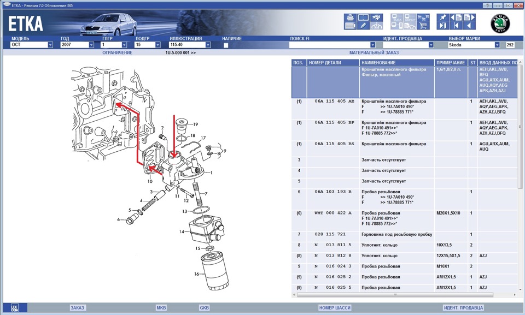Screen dimensions: 525x315
Task: Select part number WHT 000 422 A
Action: click(333, 213)
